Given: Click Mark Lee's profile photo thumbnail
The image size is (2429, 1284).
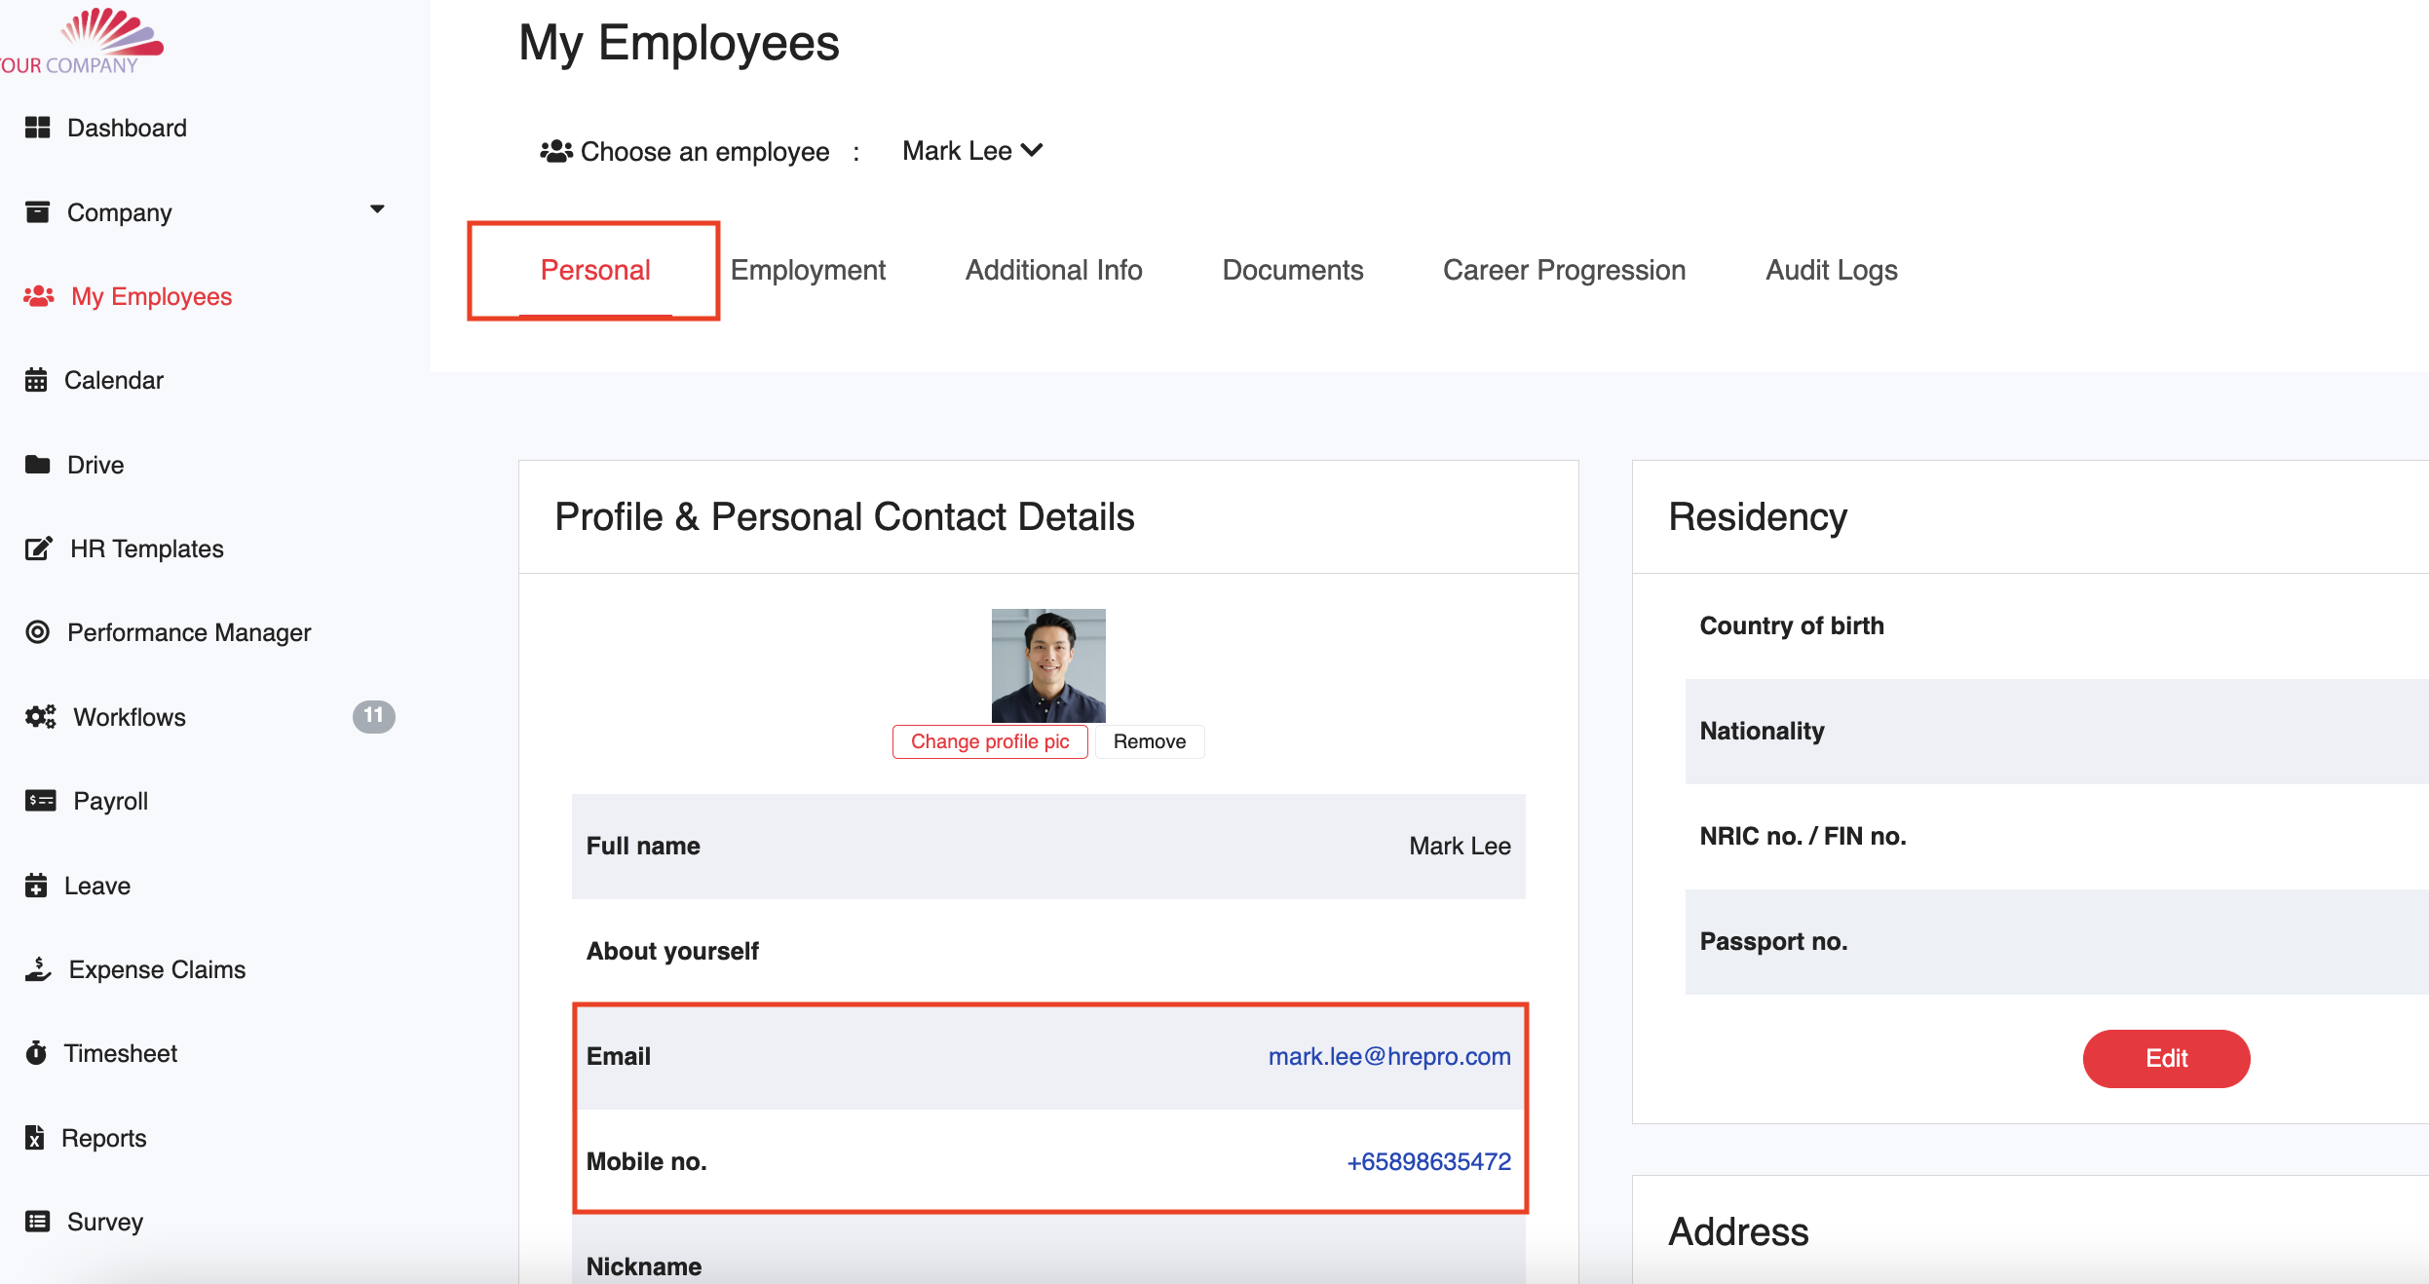Looking at the screenshot, I should pos(1047,665).
